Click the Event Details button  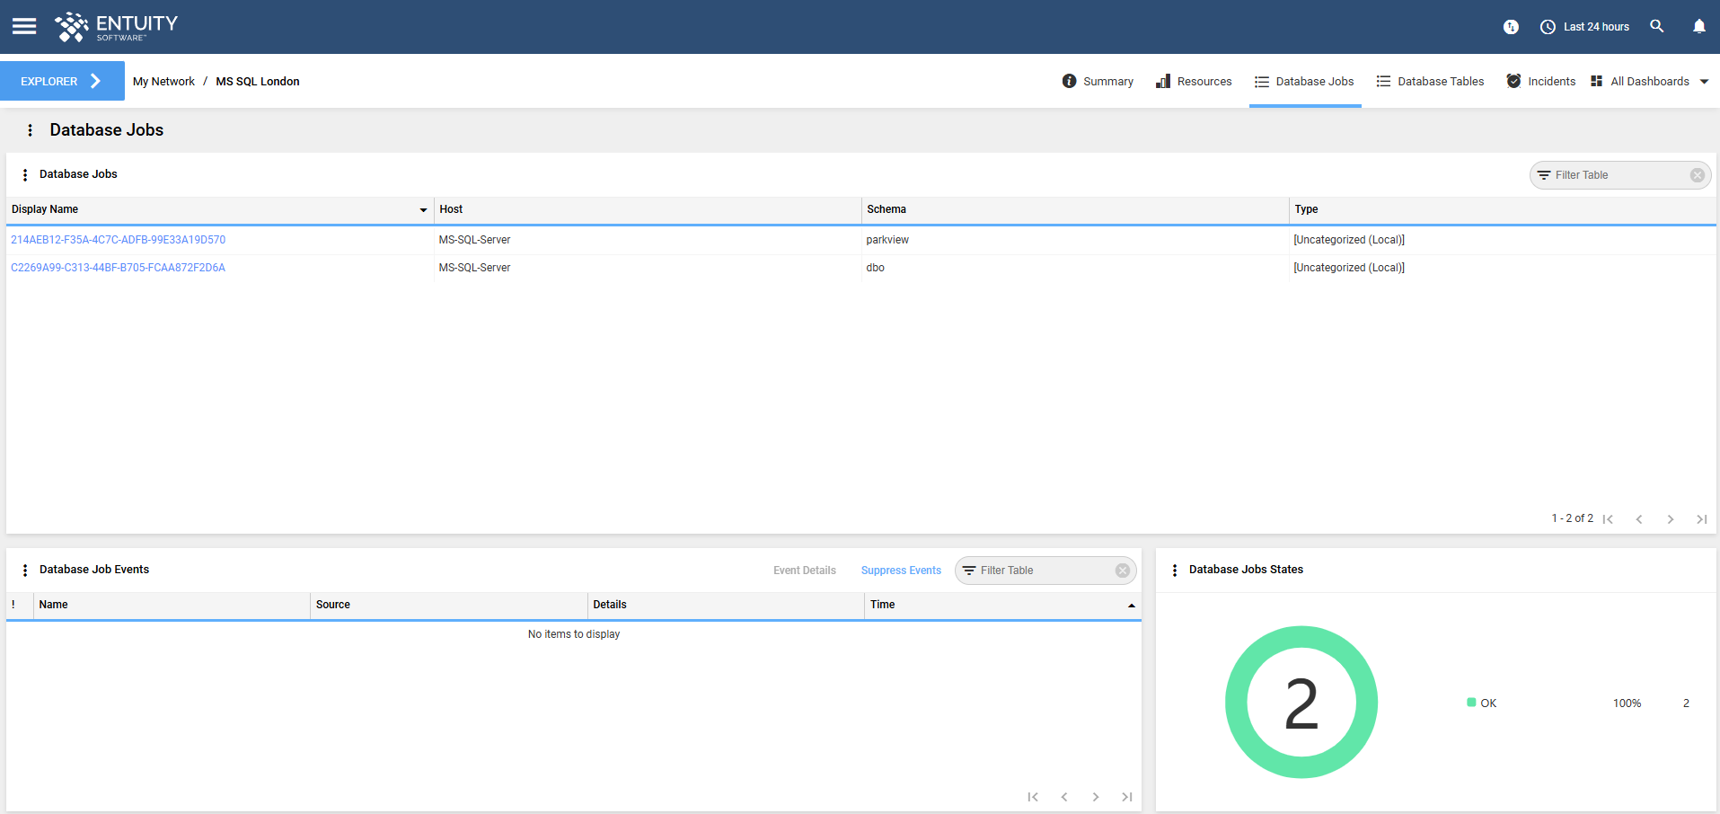coord(805,571)
